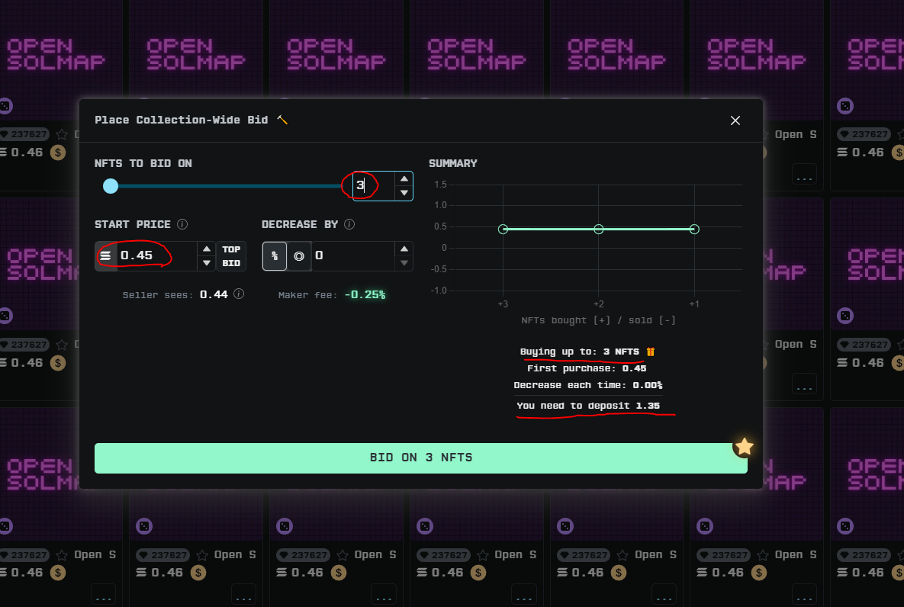Click the +1 data point on summary chart
This screenshot has height=607, width=904.
point(694,230)
